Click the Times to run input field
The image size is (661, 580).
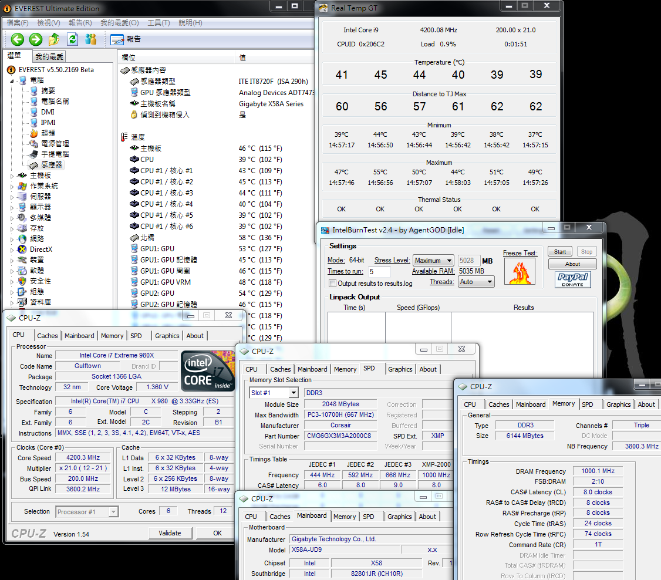[x=379, y=272]
